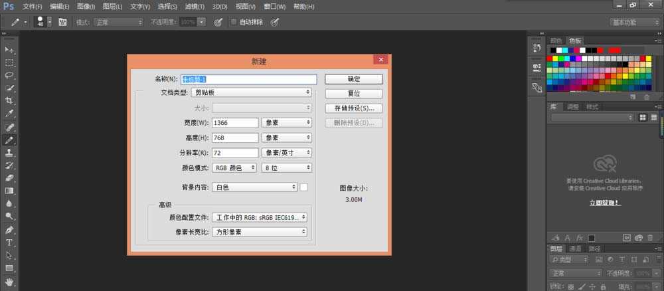
Task: Select the Crop tool
Action: click(x=9, y=101)
